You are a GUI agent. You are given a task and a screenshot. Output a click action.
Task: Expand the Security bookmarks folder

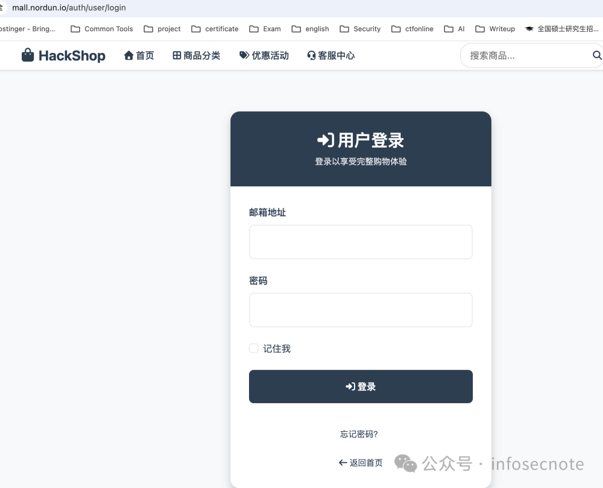(360, 28)
